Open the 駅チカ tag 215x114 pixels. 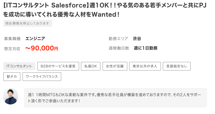click(x=12, y=77)
